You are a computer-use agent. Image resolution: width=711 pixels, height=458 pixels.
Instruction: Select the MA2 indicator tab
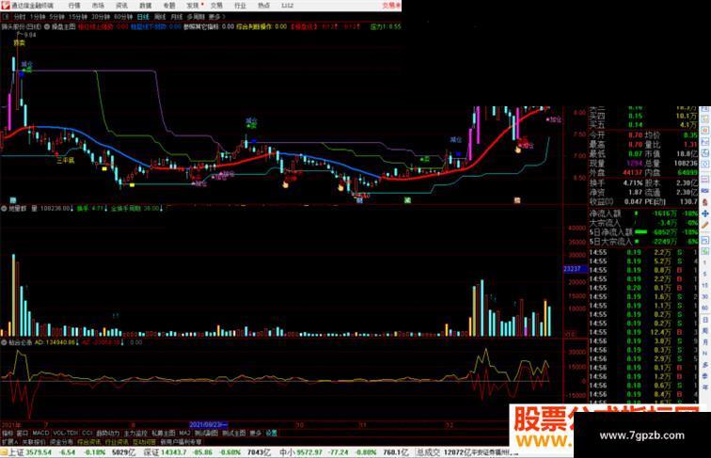tap(184, 434)
